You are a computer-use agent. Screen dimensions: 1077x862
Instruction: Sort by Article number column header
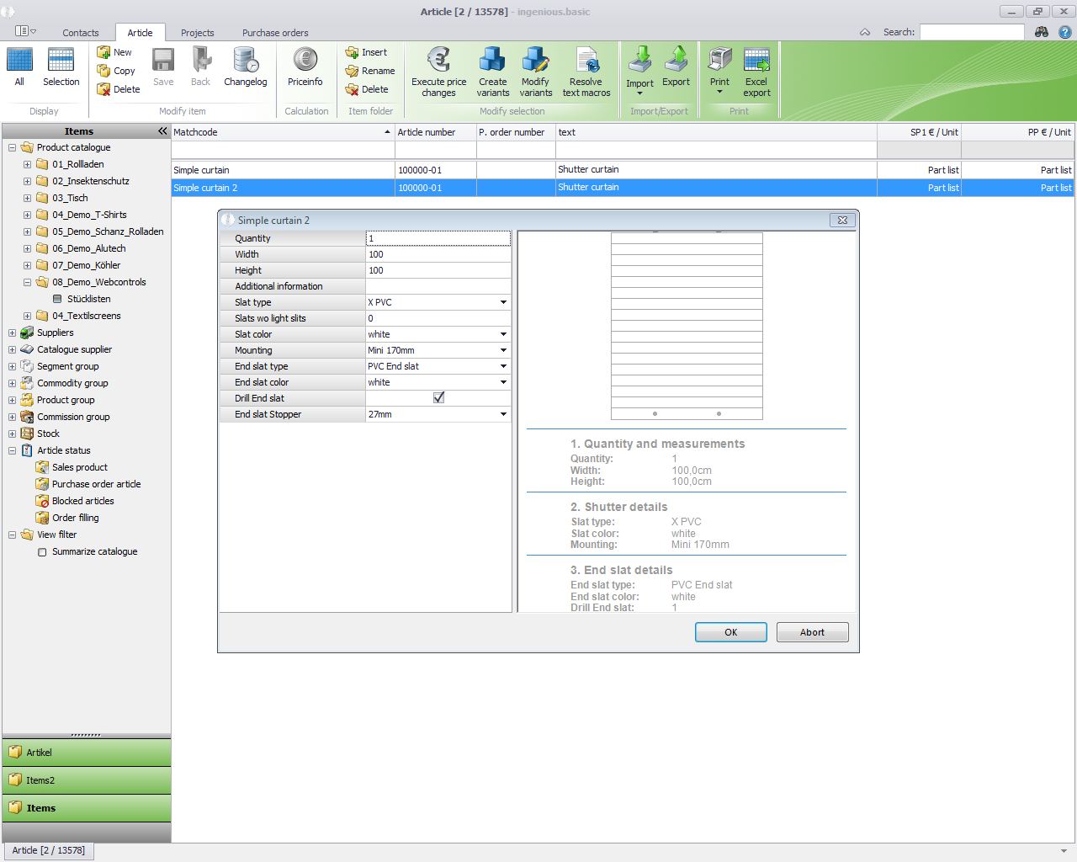click(436, 132)
